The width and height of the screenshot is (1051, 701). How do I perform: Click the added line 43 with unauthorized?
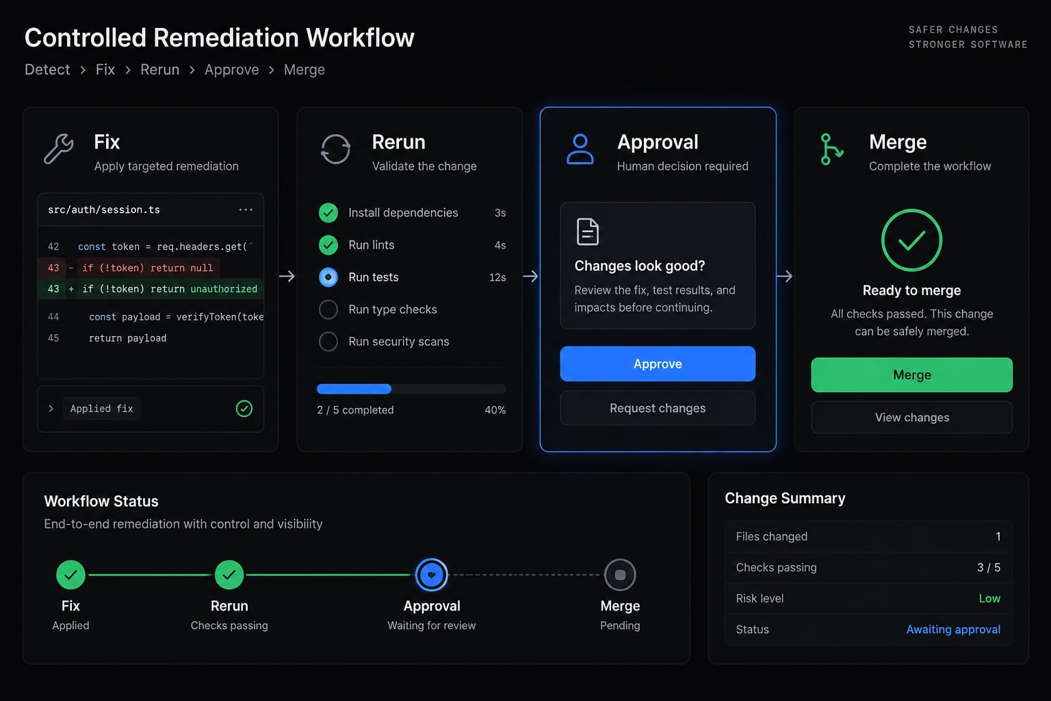[x=151, y=289]
